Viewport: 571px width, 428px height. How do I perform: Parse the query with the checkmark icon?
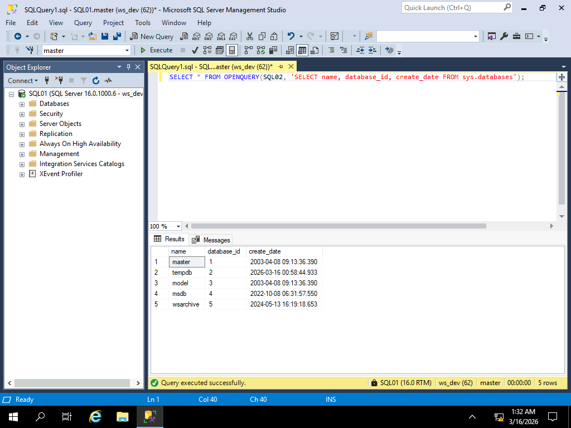[195, 50]
